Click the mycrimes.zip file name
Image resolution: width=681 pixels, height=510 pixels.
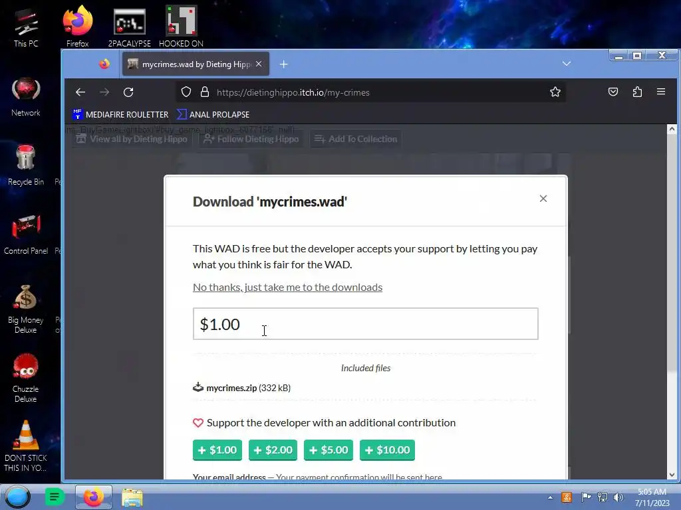pos(231,388)
